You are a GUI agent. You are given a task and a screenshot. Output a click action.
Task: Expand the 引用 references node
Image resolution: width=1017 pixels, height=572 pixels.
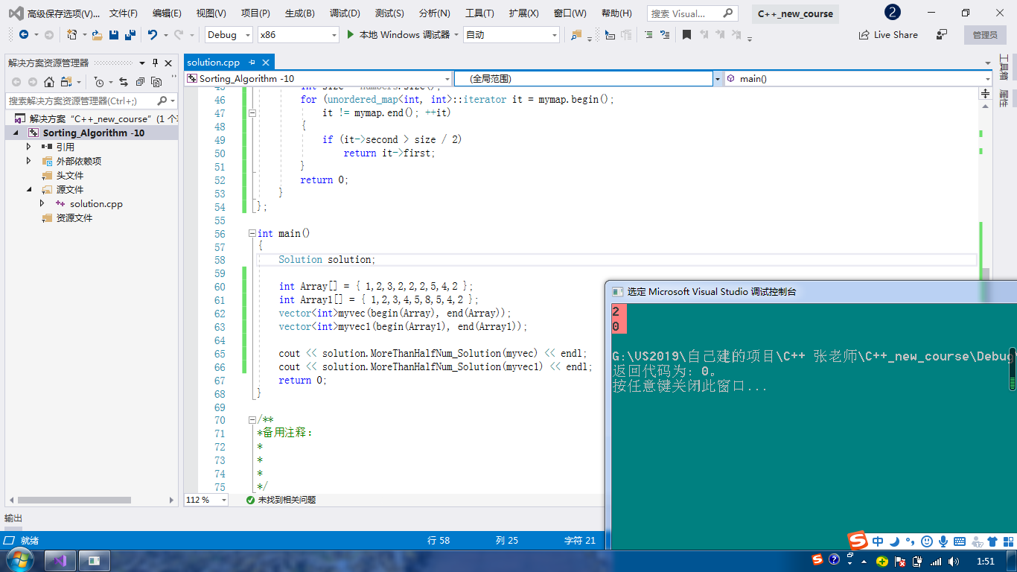tap(29, 147)
